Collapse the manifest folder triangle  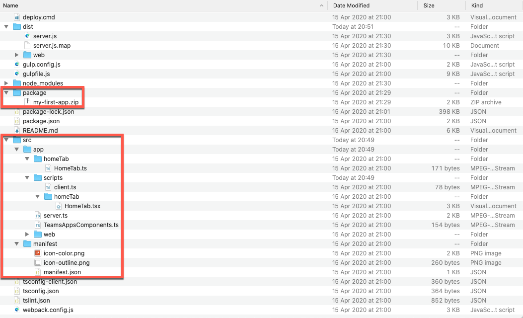(17, 244)
